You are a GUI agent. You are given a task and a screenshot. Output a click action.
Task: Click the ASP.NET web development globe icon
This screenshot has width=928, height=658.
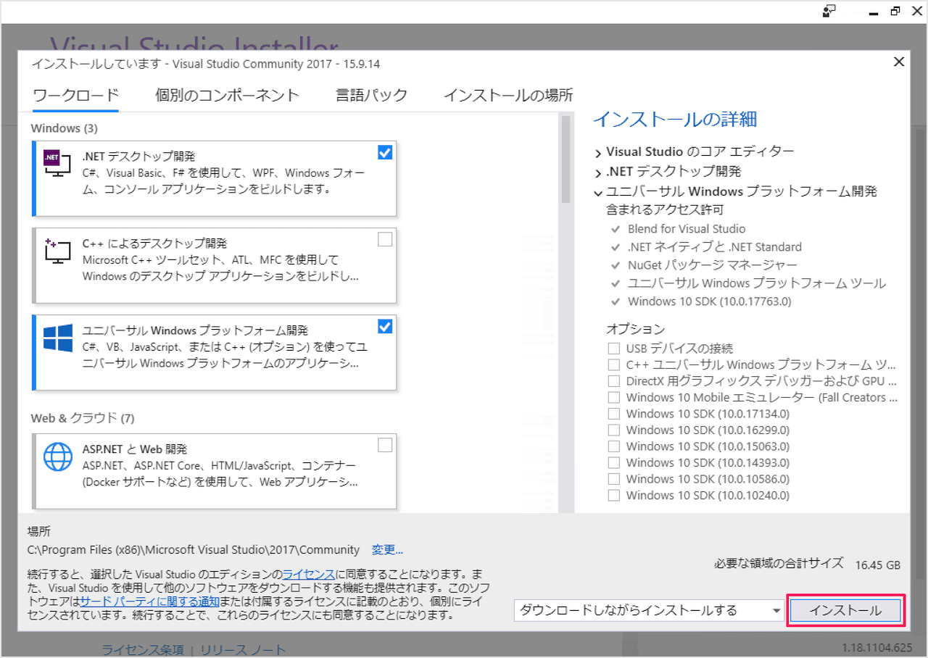pos(57,457)
